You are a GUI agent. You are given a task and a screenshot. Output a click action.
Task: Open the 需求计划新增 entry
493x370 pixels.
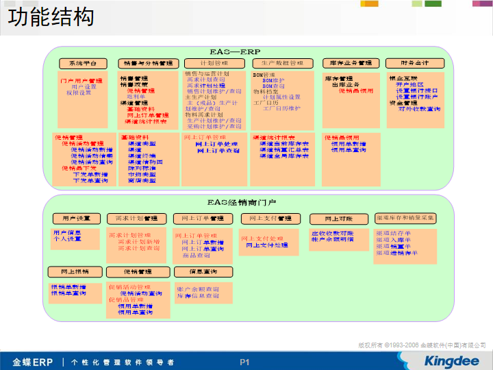click(139, 242)
